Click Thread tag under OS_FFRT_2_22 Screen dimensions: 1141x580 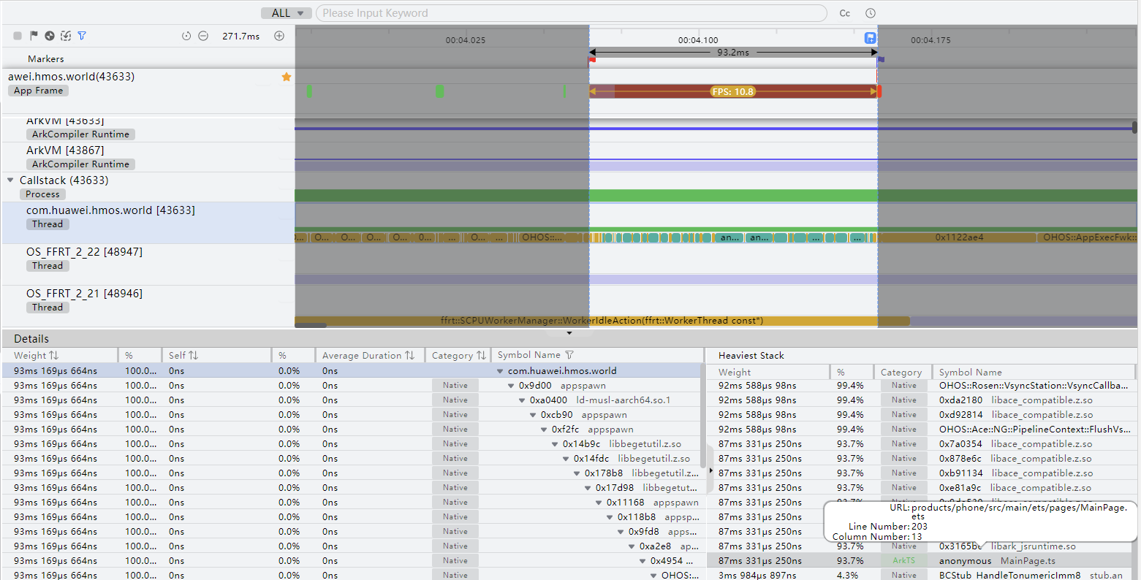pyautogui.click(x=48, y=266)
